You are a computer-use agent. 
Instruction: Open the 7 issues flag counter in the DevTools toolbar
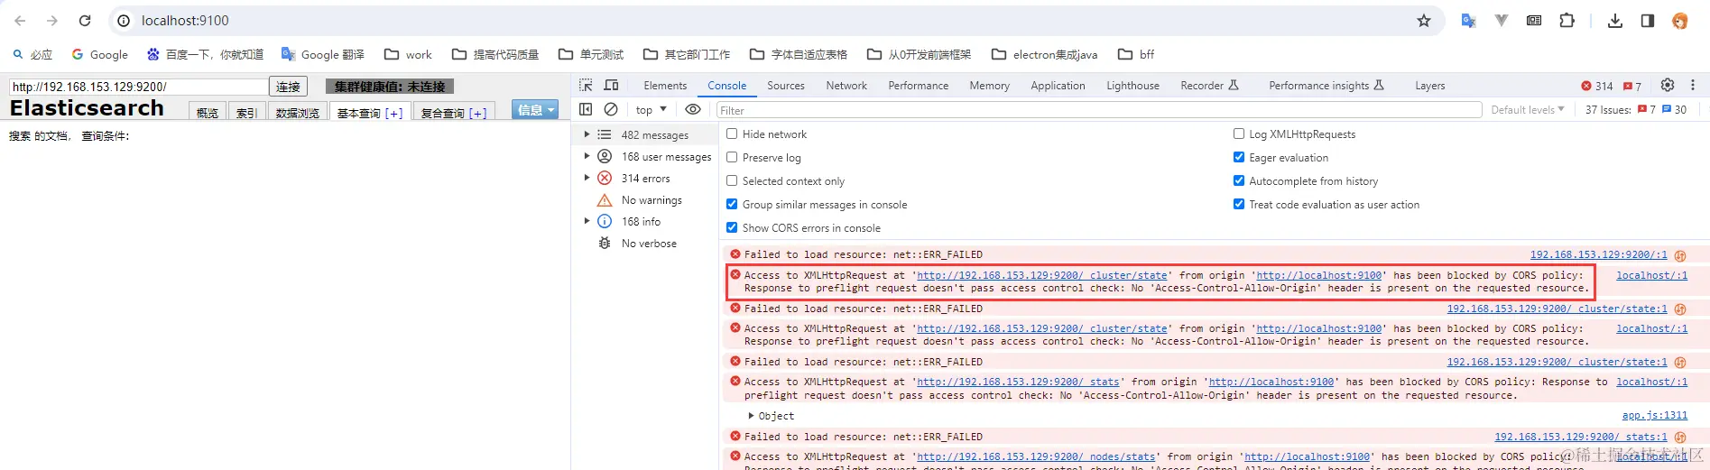[x=1632, y=86]
